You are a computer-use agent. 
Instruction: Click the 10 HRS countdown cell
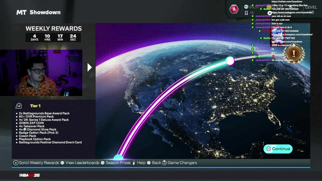47,38
